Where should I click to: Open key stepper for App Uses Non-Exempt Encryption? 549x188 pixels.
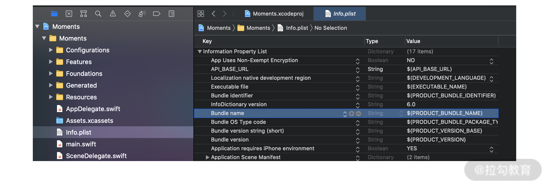click(358, 61)
